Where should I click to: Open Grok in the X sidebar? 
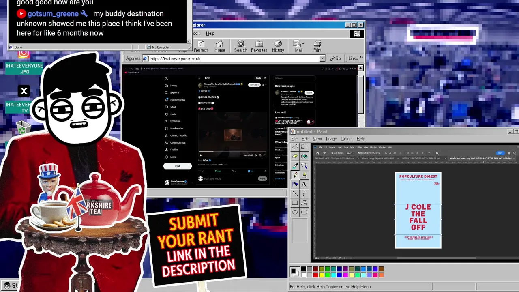pos(170,114)
